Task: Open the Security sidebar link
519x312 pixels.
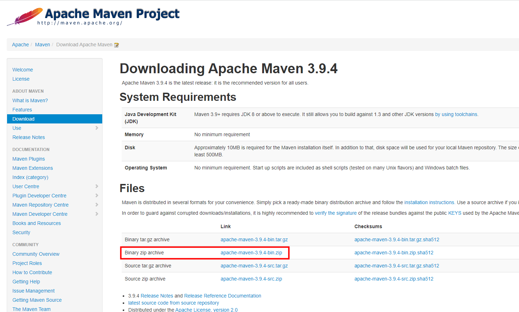Action: point(21,232)
